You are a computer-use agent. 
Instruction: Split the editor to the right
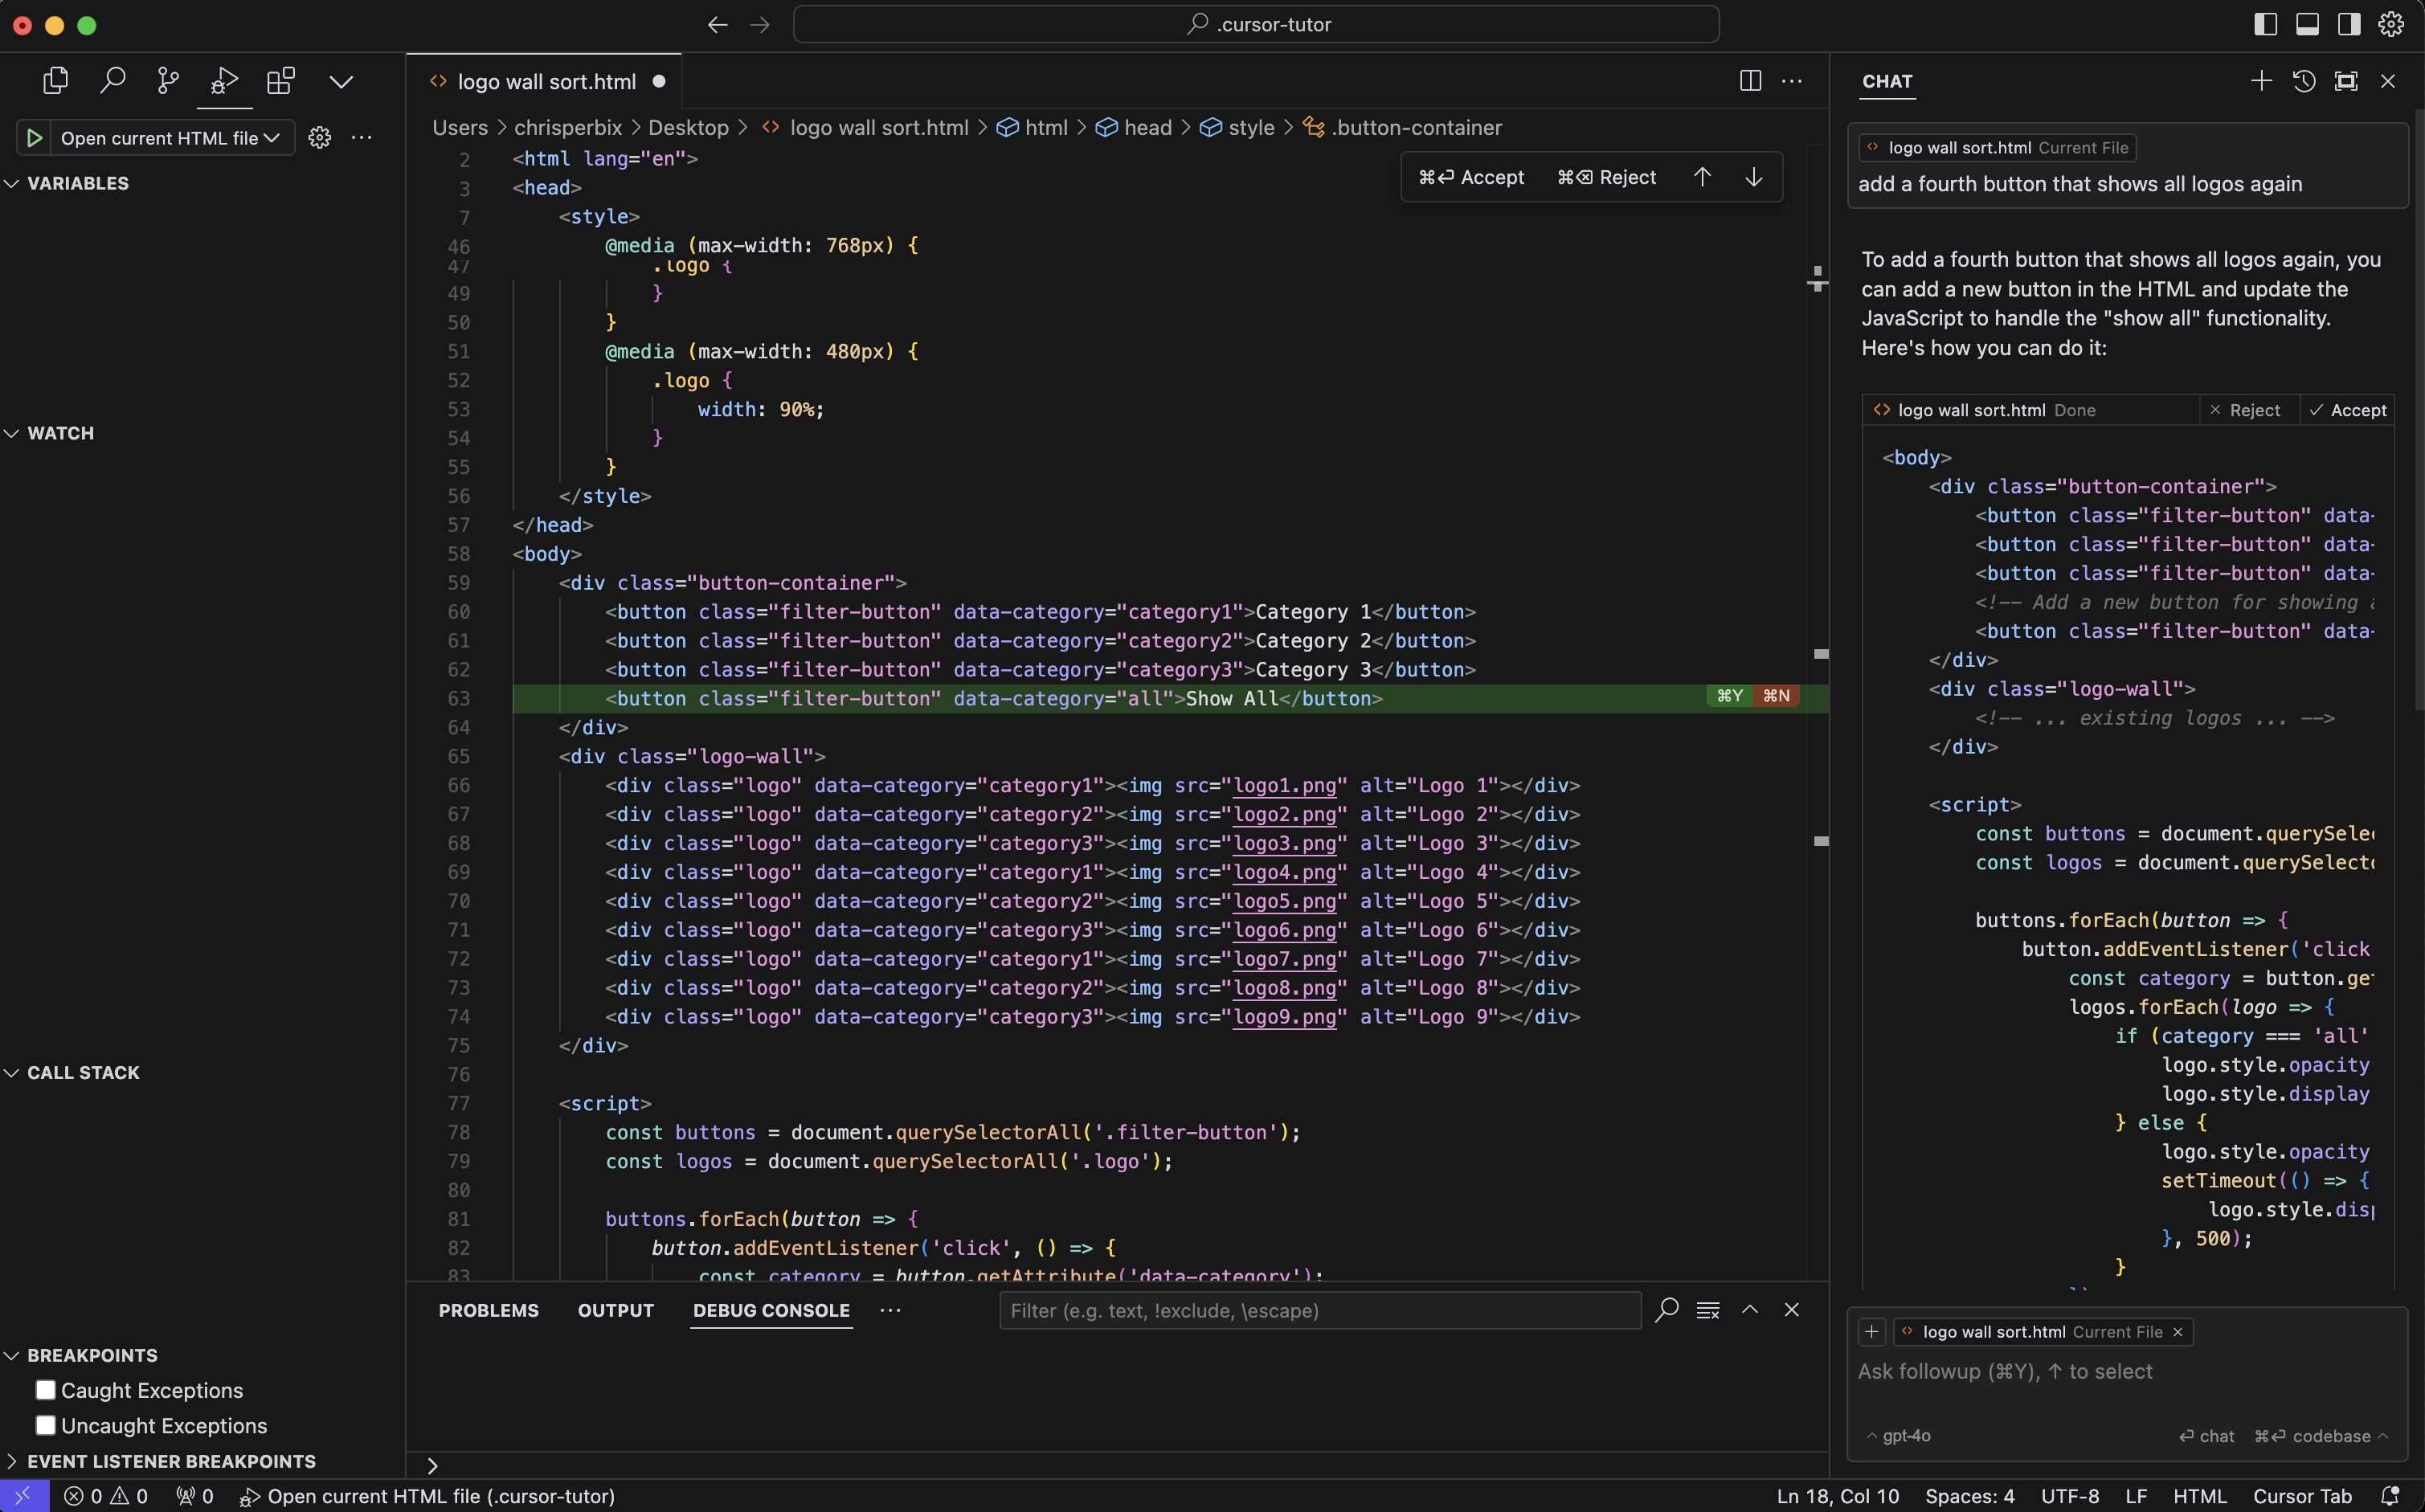point(1750,81)
